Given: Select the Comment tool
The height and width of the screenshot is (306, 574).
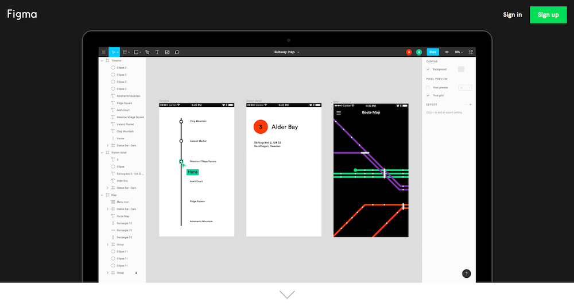Looking at the screenshot, I should point(177,52).
